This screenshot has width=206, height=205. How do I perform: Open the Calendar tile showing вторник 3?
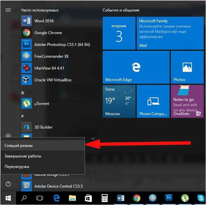pos(119,33)
